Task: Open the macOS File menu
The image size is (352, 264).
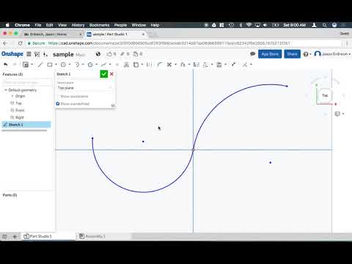Action: pos(38,25)
